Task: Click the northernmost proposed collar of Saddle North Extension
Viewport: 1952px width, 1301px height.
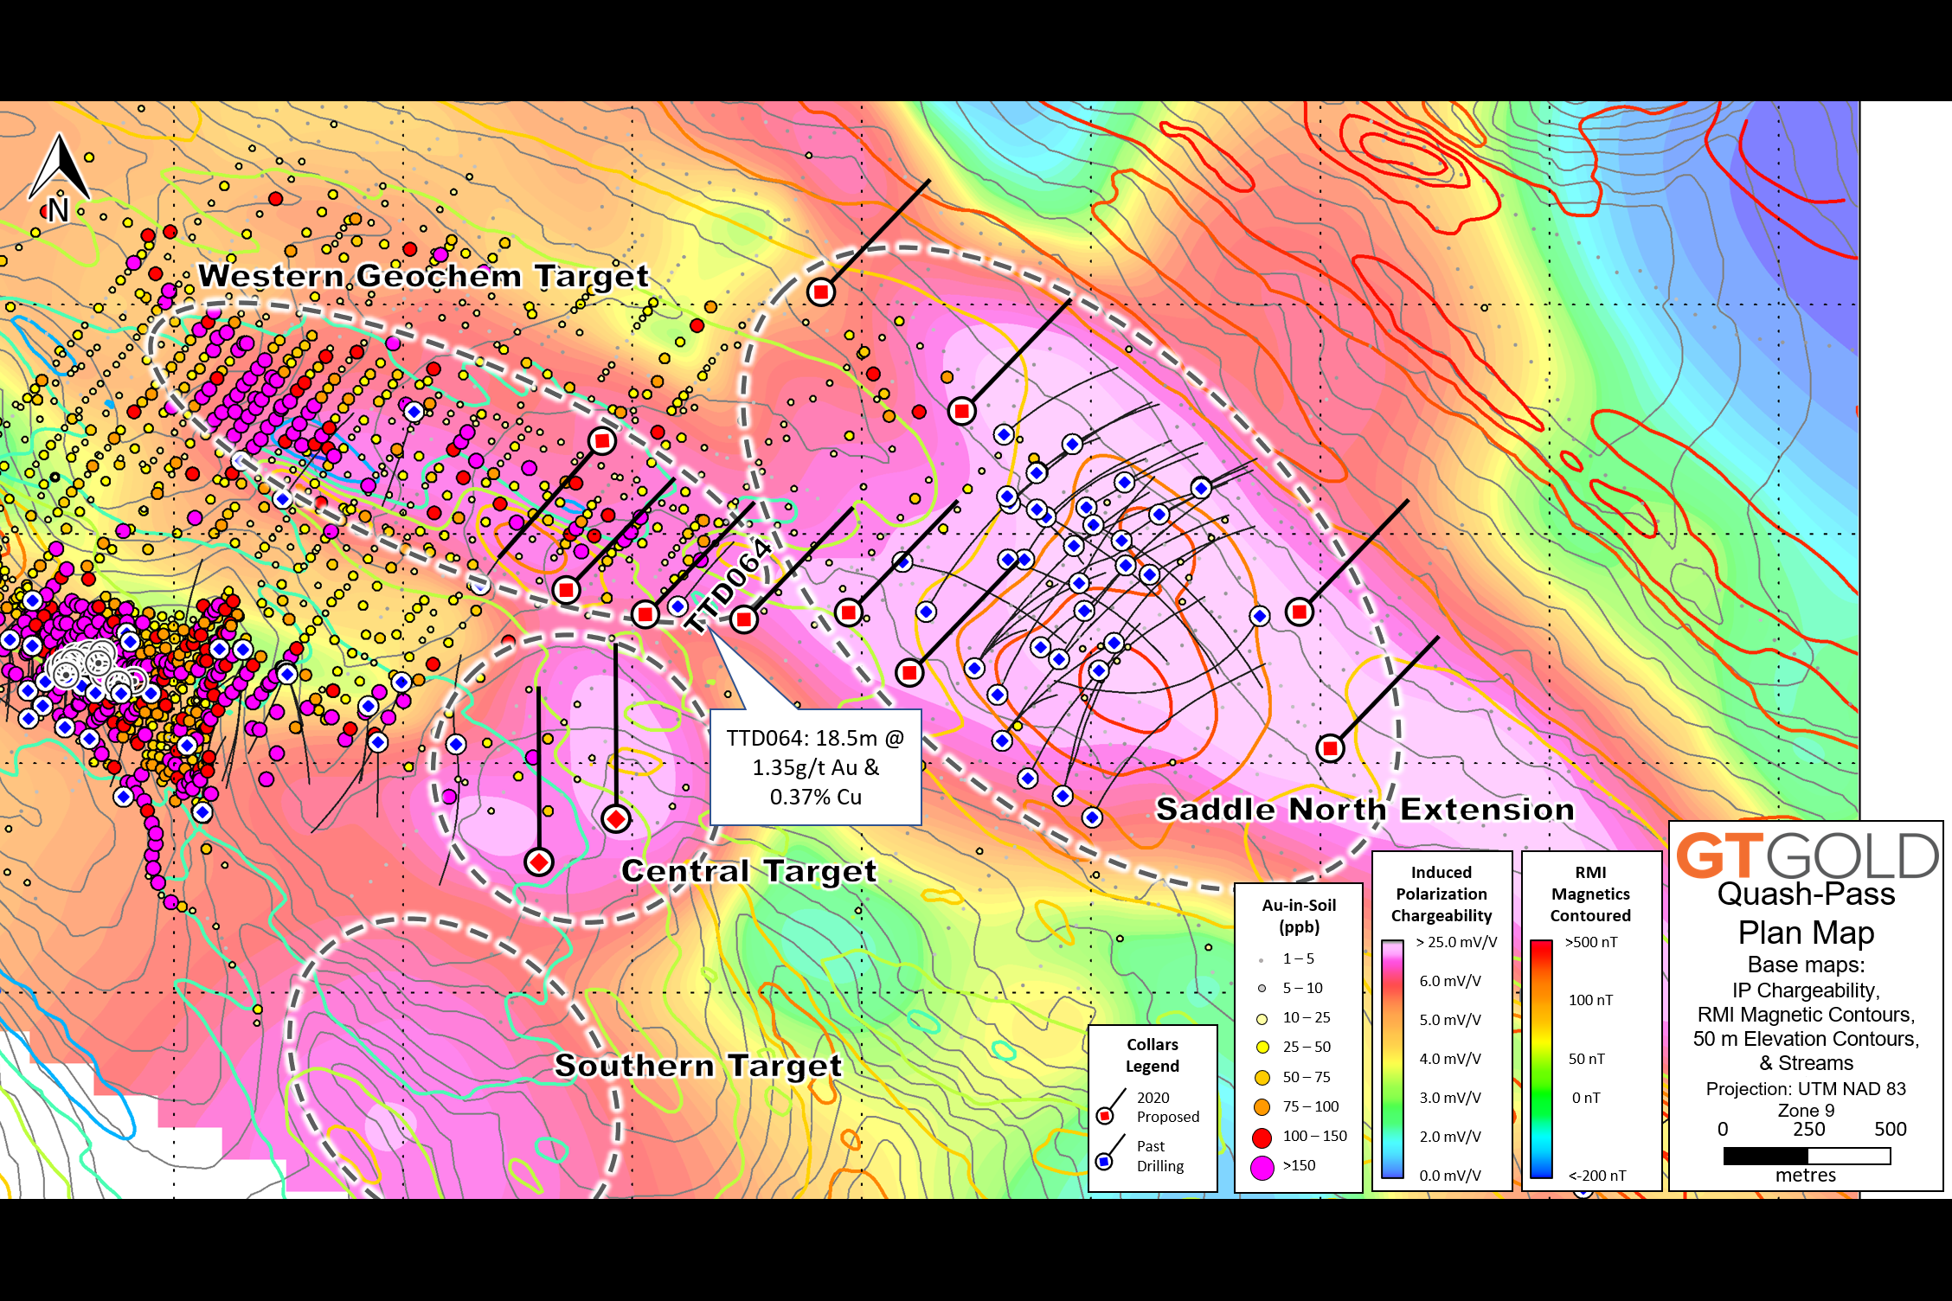Action: [821, 292]
